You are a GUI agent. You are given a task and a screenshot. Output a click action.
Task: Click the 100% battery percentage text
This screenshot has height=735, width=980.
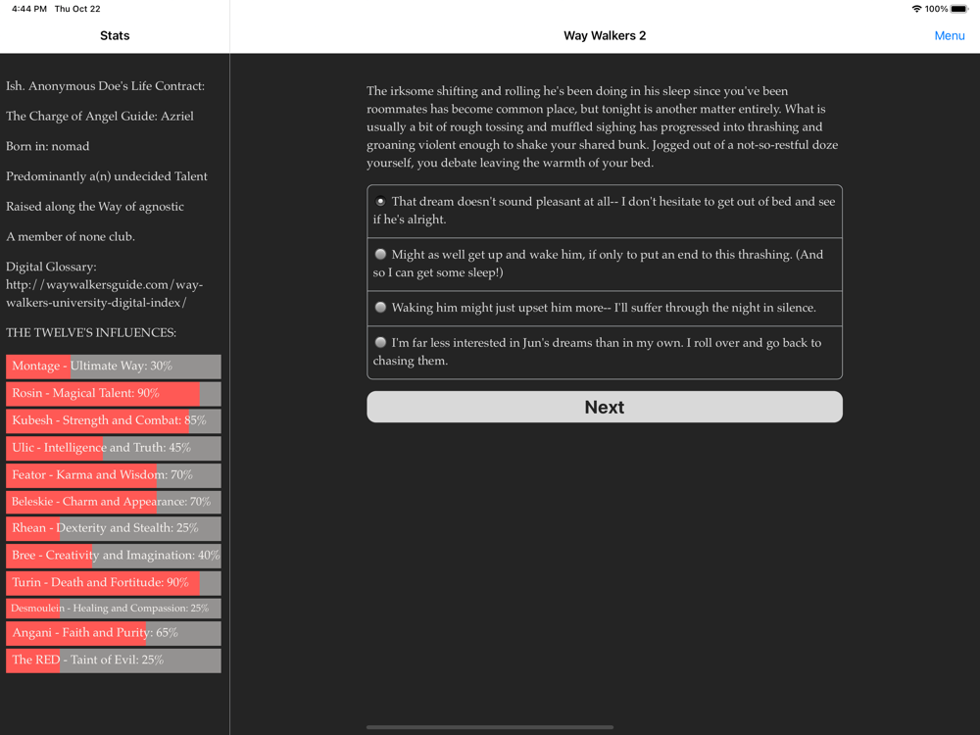(936, 9)
